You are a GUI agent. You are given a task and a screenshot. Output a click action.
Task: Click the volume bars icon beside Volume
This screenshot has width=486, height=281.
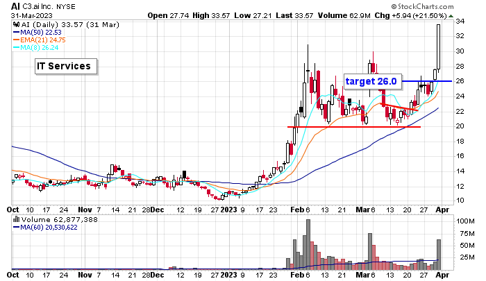tap(16, 220)
